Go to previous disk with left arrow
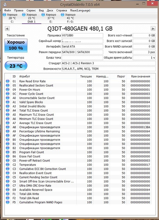Image resolution: width=159 pixels, height=220 pixels. [7, 29]
